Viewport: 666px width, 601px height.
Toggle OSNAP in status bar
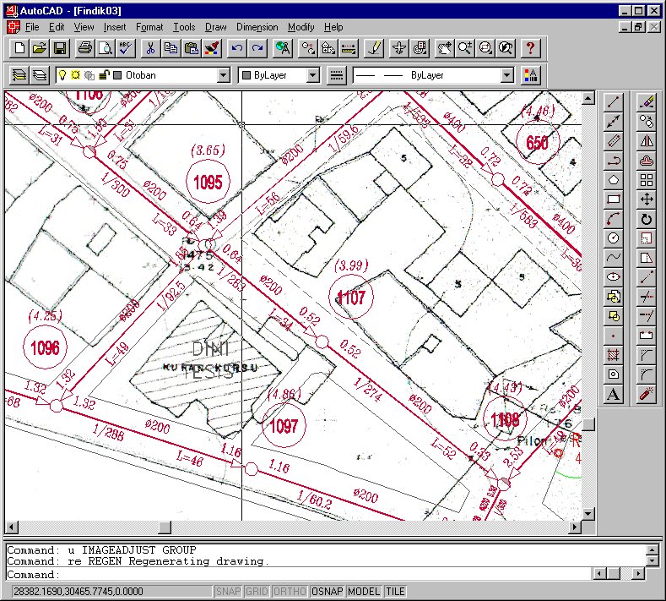(x=327, y=592)
